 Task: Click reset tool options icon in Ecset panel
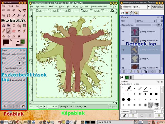coord(23,106)
